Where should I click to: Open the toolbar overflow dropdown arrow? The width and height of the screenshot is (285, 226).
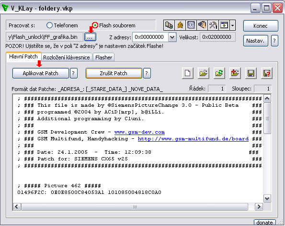(x=232, y=25)
